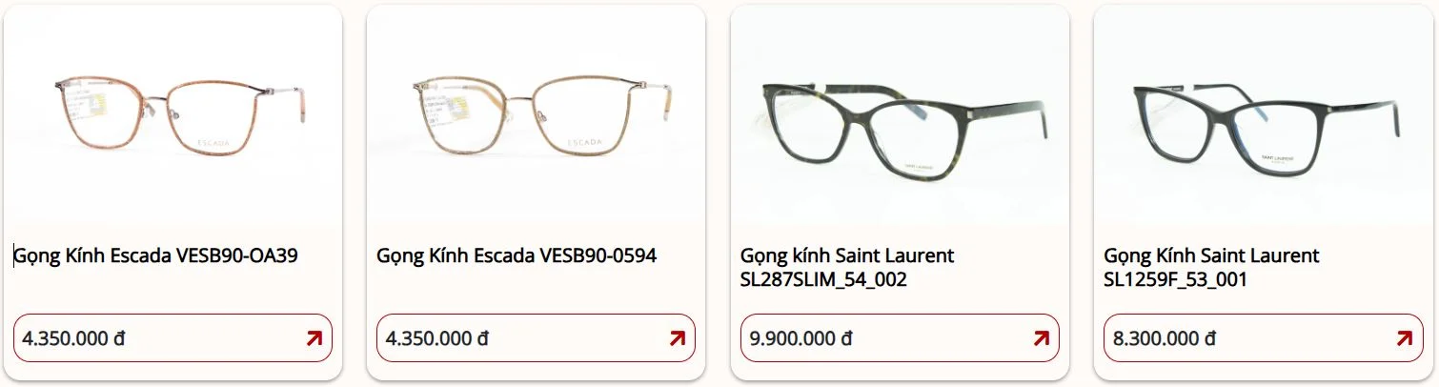1439x387 pixels.
Task: Click the red arrow icon for Escada VESB90-0594
Action: pos(677,337)
